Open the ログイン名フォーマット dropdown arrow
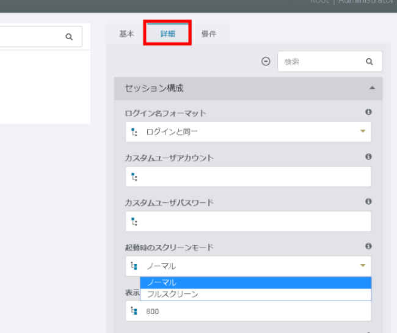Screen dimensions: 397x333 pyautogui.click(x=362, y=131)
